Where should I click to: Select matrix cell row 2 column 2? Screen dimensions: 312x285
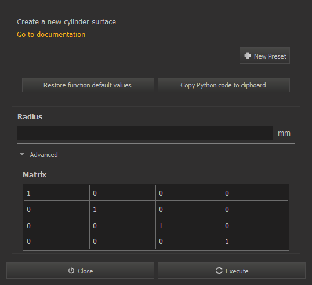pos(122,209)
